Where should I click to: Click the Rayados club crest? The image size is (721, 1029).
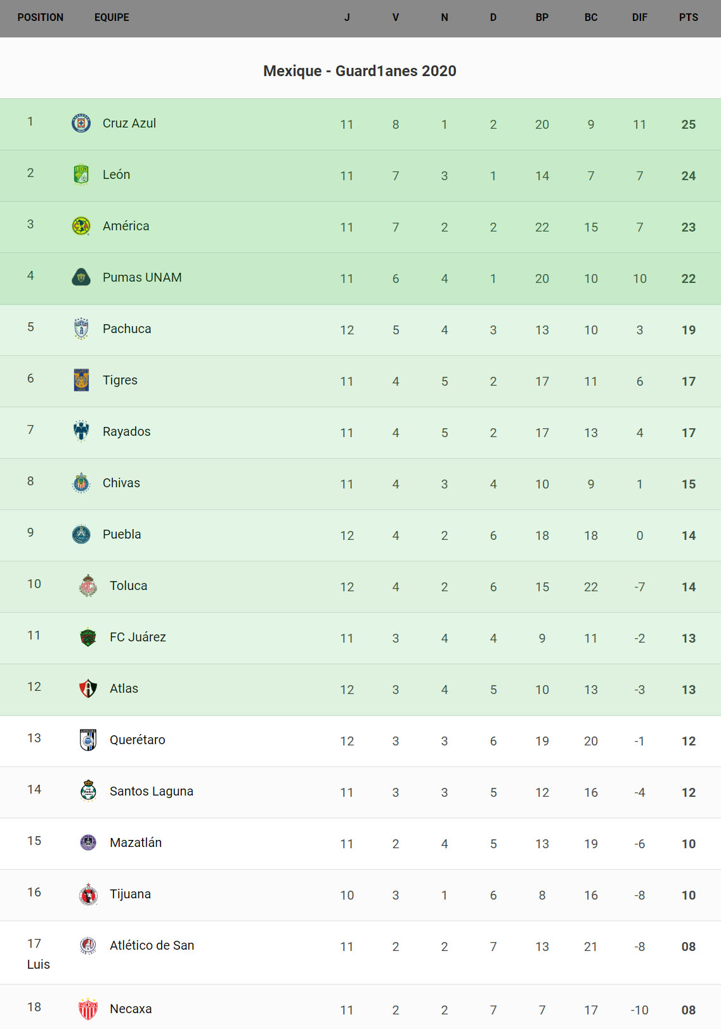[81, 431]
